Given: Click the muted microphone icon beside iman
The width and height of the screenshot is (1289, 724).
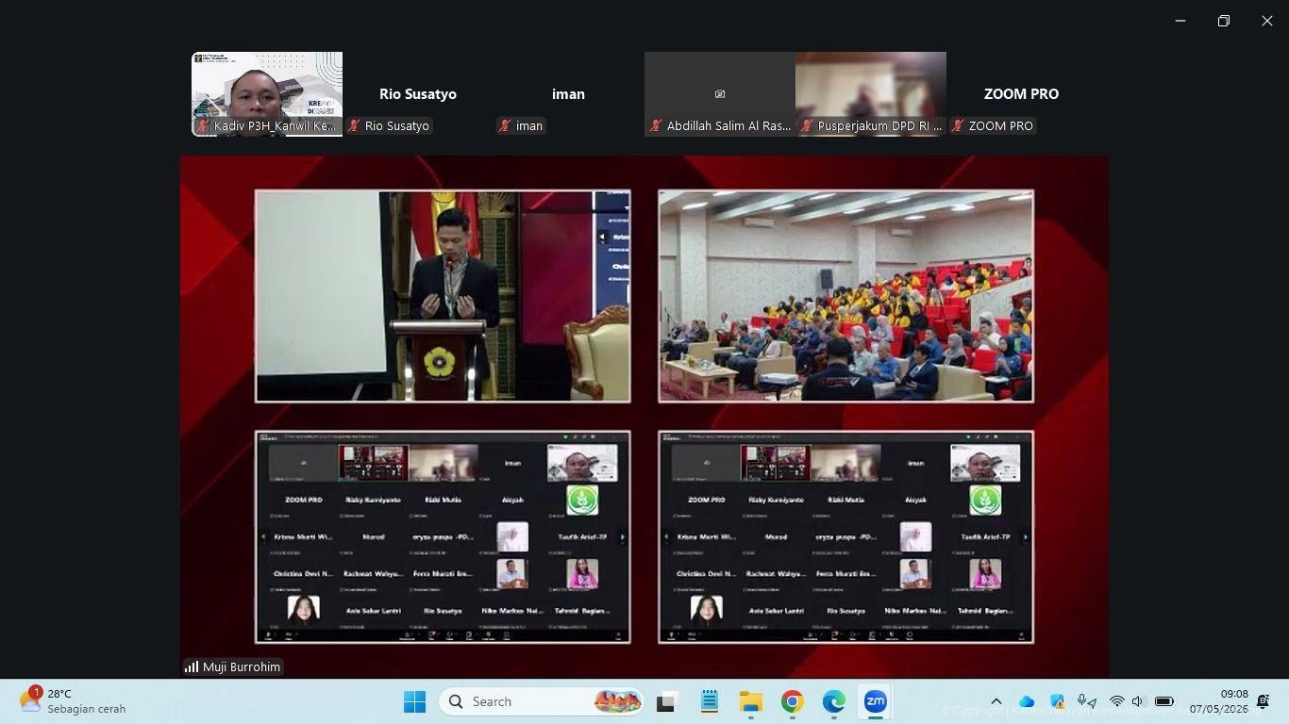Looking at the screenshot, I should click(x=505, y=125).
